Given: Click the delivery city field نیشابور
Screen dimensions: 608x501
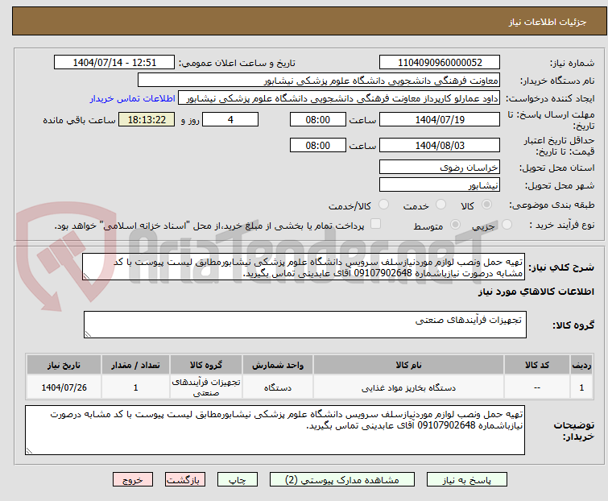Looking at the screenshot, I should [440, 185].
